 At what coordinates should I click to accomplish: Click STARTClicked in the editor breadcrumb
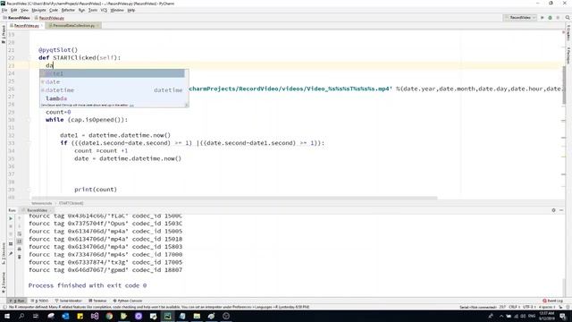71,203
